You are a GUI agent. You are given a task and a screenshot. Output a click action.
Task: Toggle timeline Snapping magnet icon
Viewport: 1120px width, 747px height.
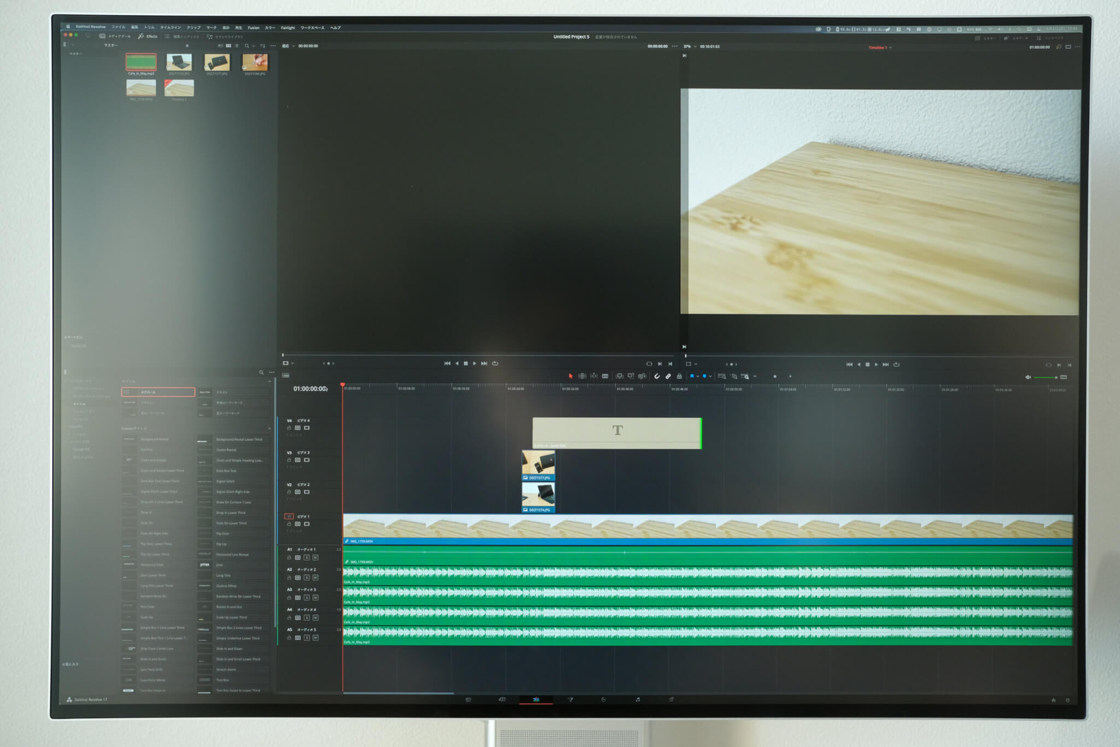click(657, 376)
